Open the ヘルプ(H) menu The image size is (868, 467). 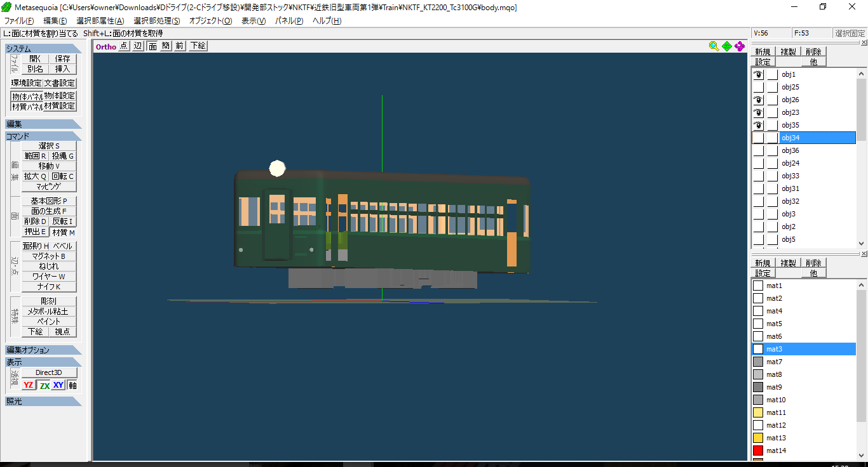[x=327, y=21]
